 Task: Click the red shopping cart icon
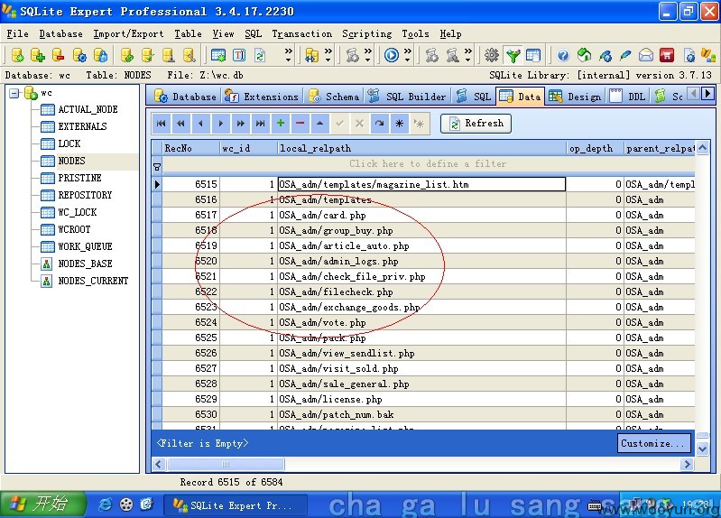click(667, 55)
